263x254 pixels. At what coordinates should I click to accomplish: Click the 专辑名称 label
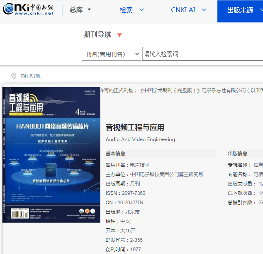pos(239,165)
